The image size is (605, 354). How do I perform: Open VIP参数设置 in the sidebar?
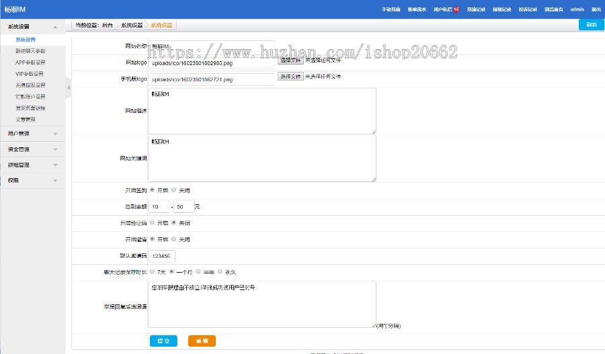pyautogui.click(x=29, y=74)
